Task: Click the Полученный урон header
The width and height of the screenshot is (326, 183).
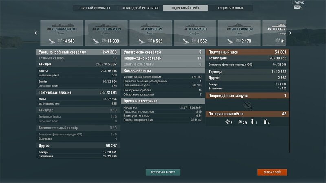Action: pyautogui.click(x=247, y=52)
